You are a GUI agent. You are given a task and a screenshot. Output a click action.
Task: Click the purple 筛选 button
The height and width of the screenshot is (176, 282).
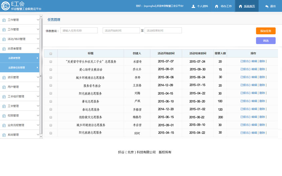266,41
